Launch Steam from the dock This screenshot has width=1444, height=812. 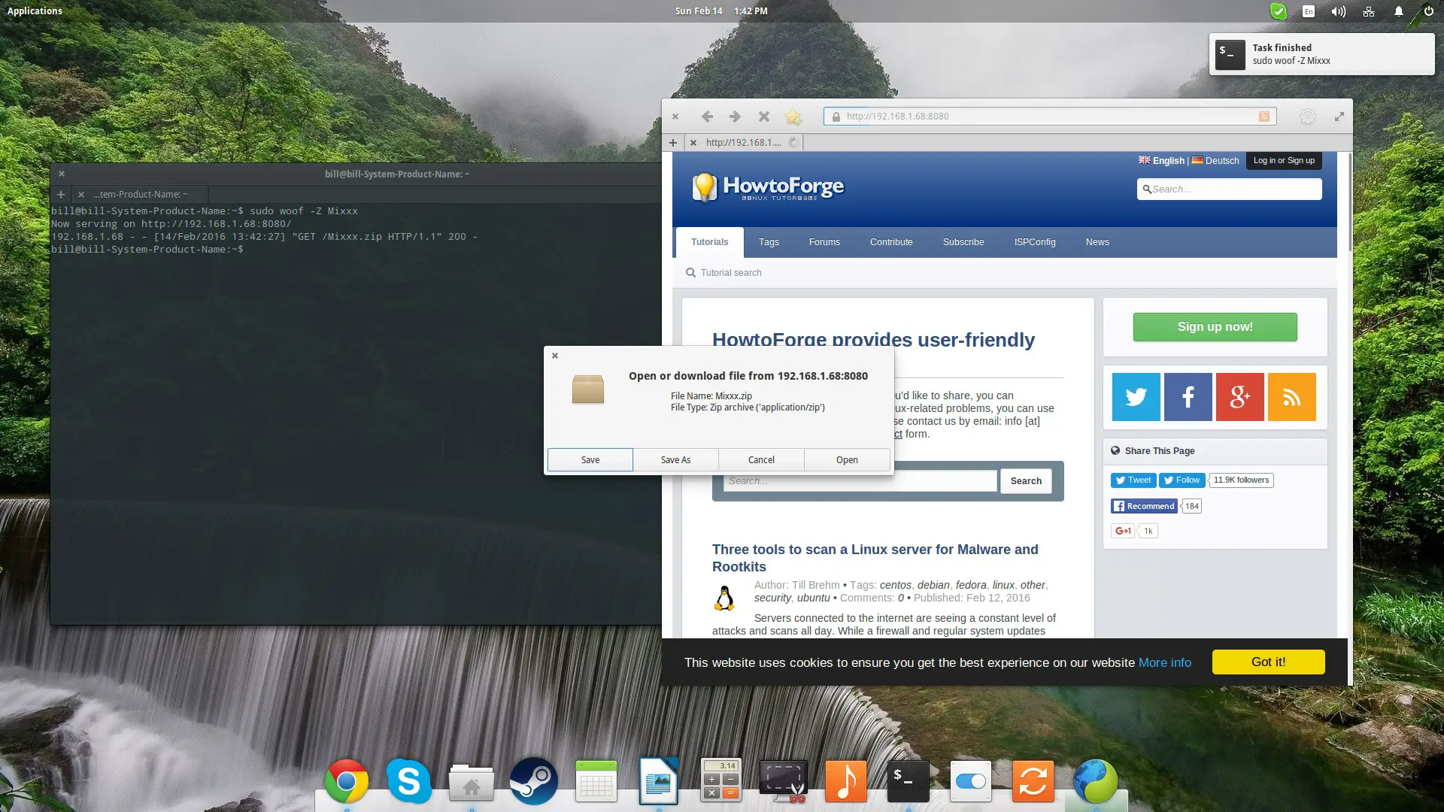coord(534,781)
